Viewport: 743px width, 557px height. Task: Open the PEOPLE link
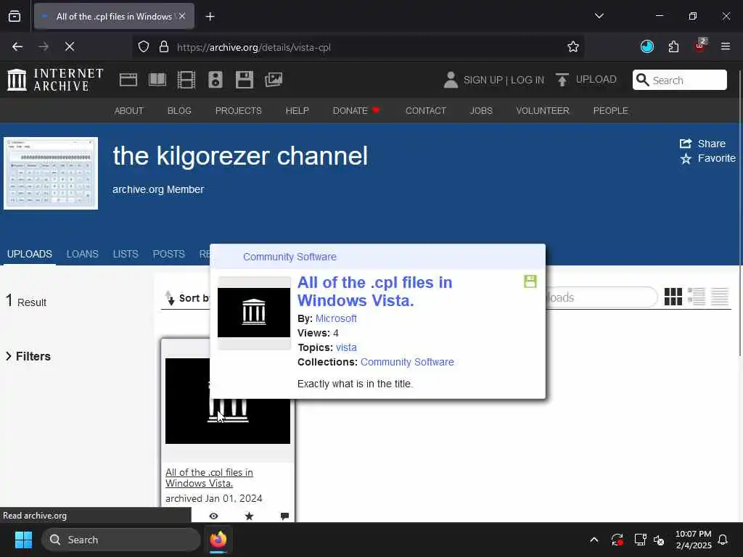(610, 110)
